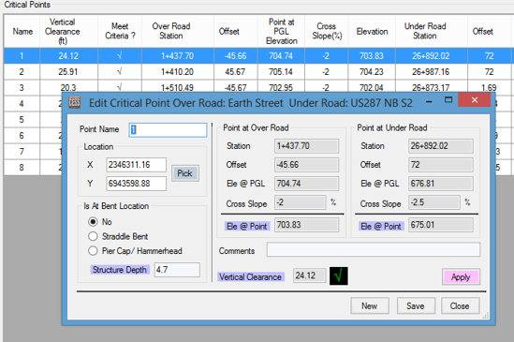Click Over Road Cross Slope field -2
This screenshot has width=514, height=342.
(301, 202)
